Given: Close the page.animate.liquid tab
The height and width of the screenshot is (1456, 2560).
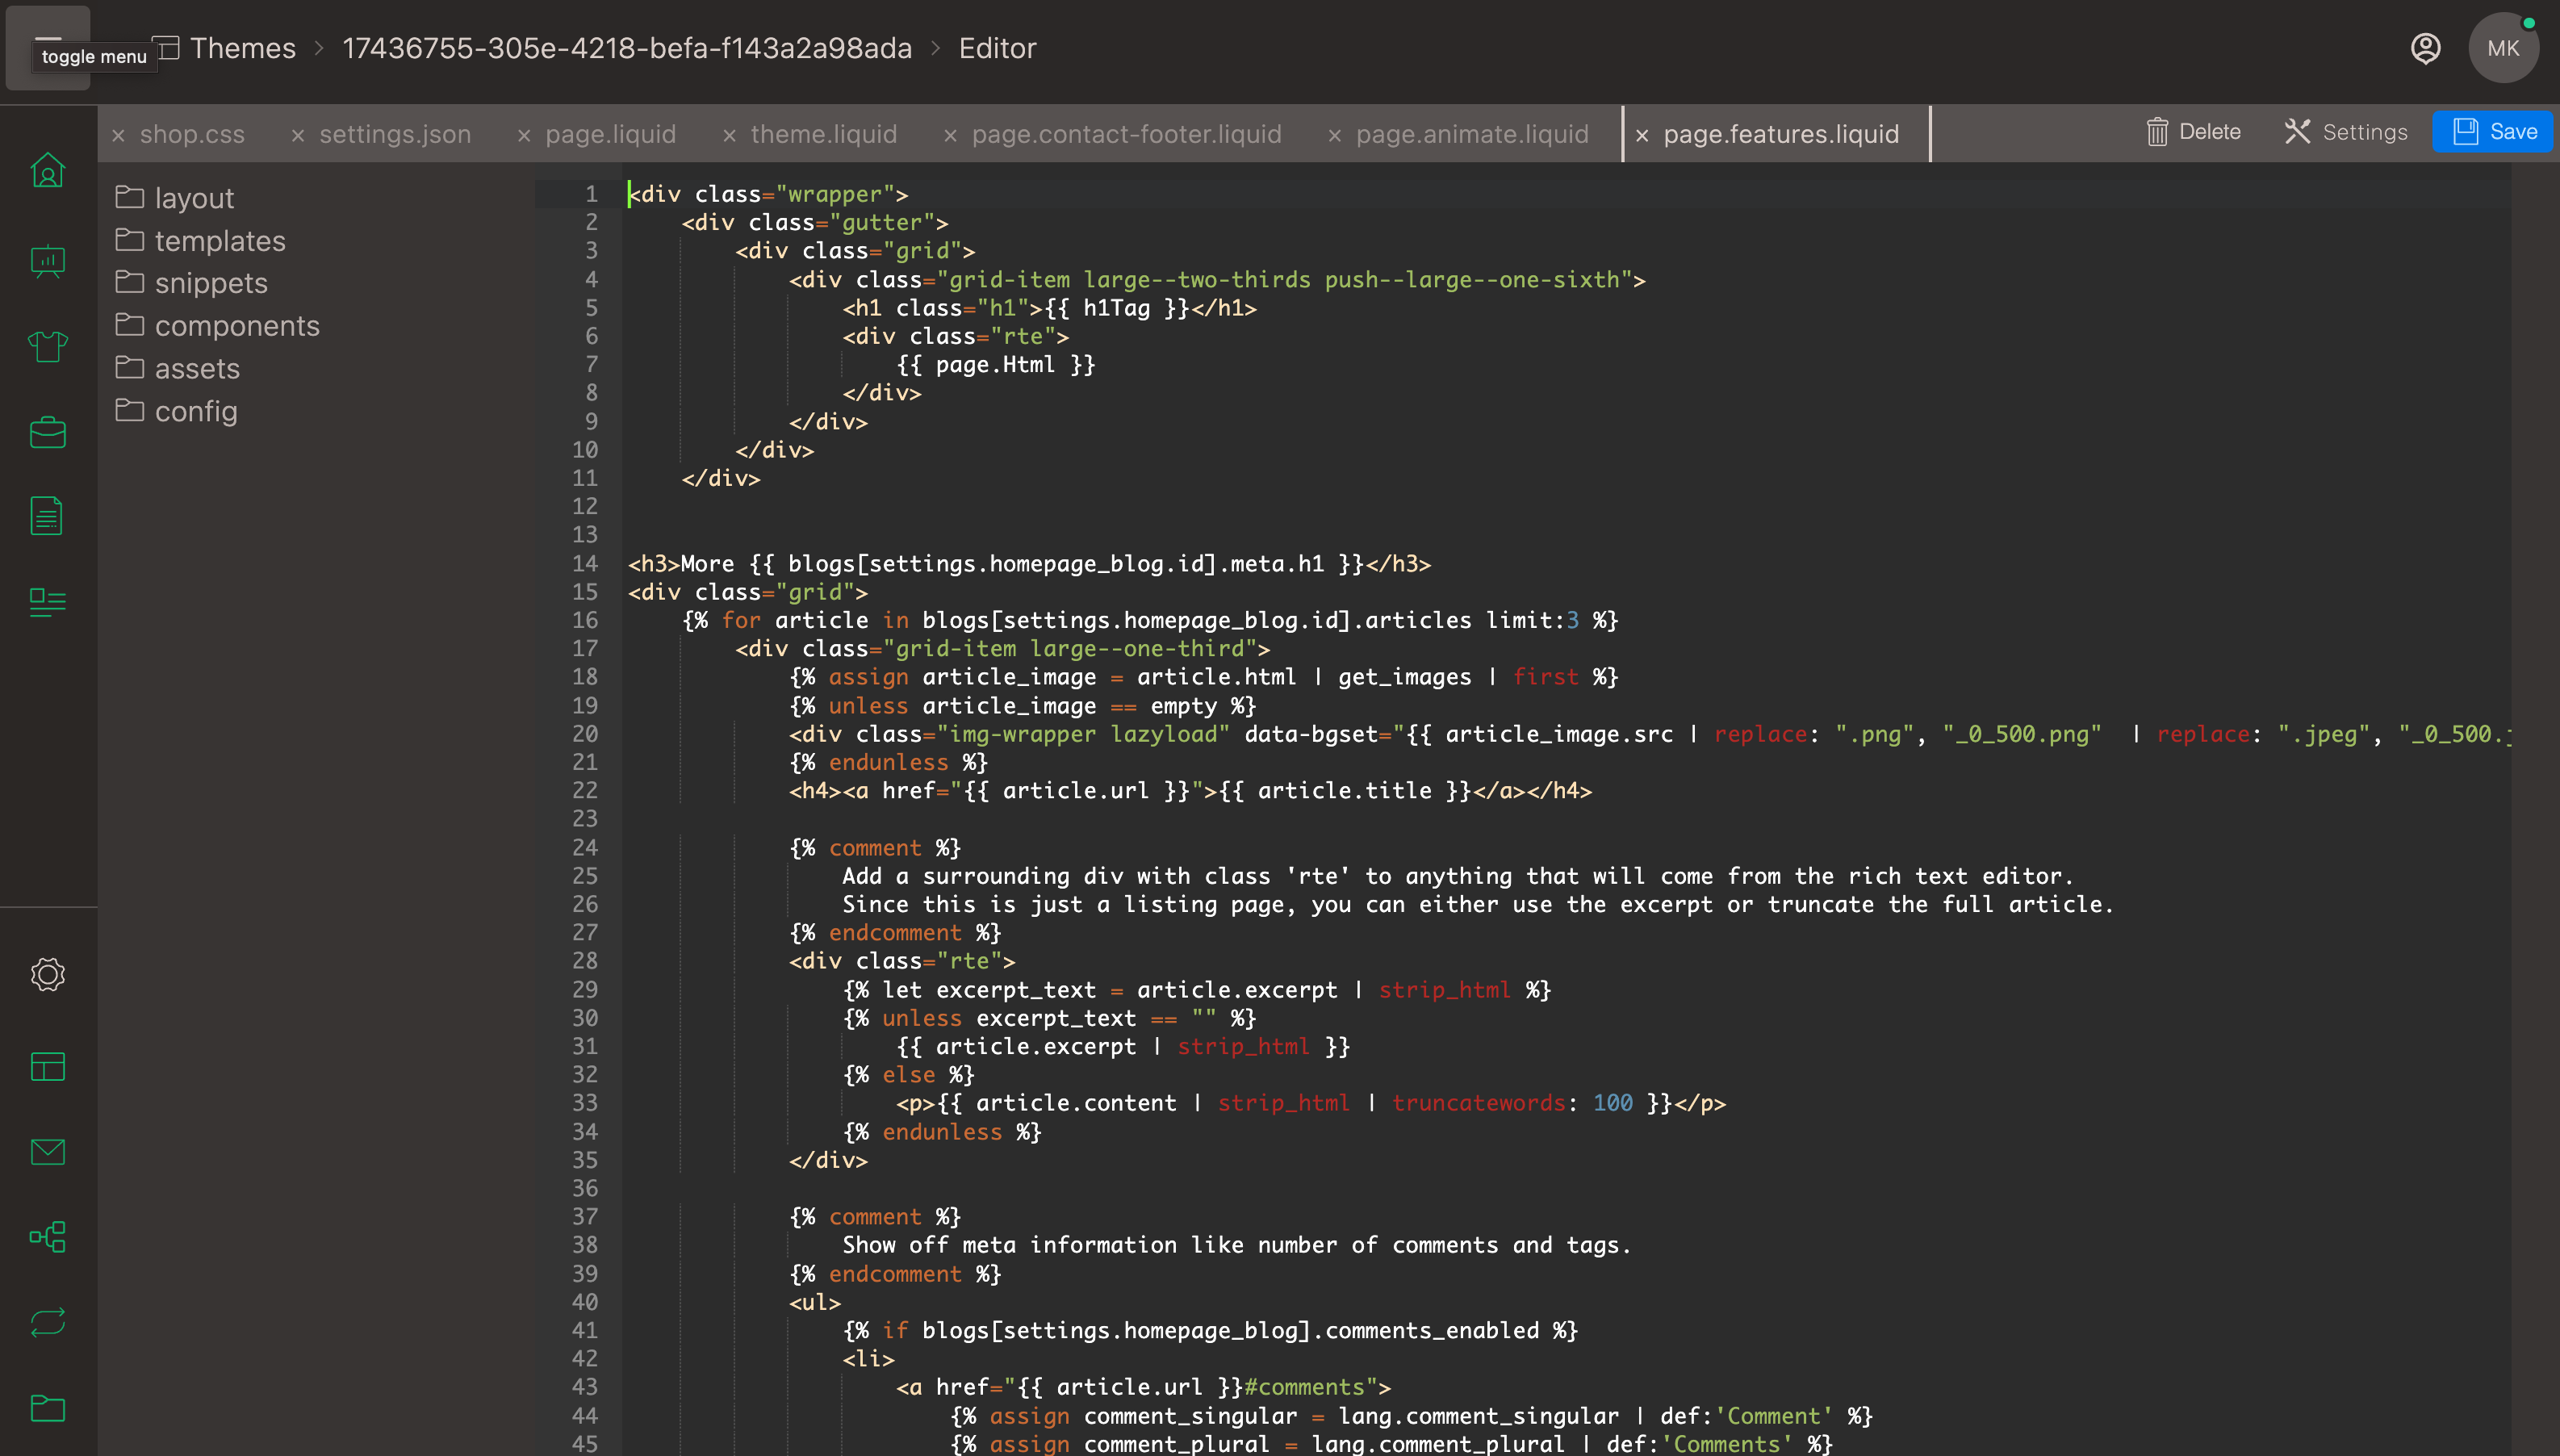Looking at the screenshot, I should [x=1333, y=133].
